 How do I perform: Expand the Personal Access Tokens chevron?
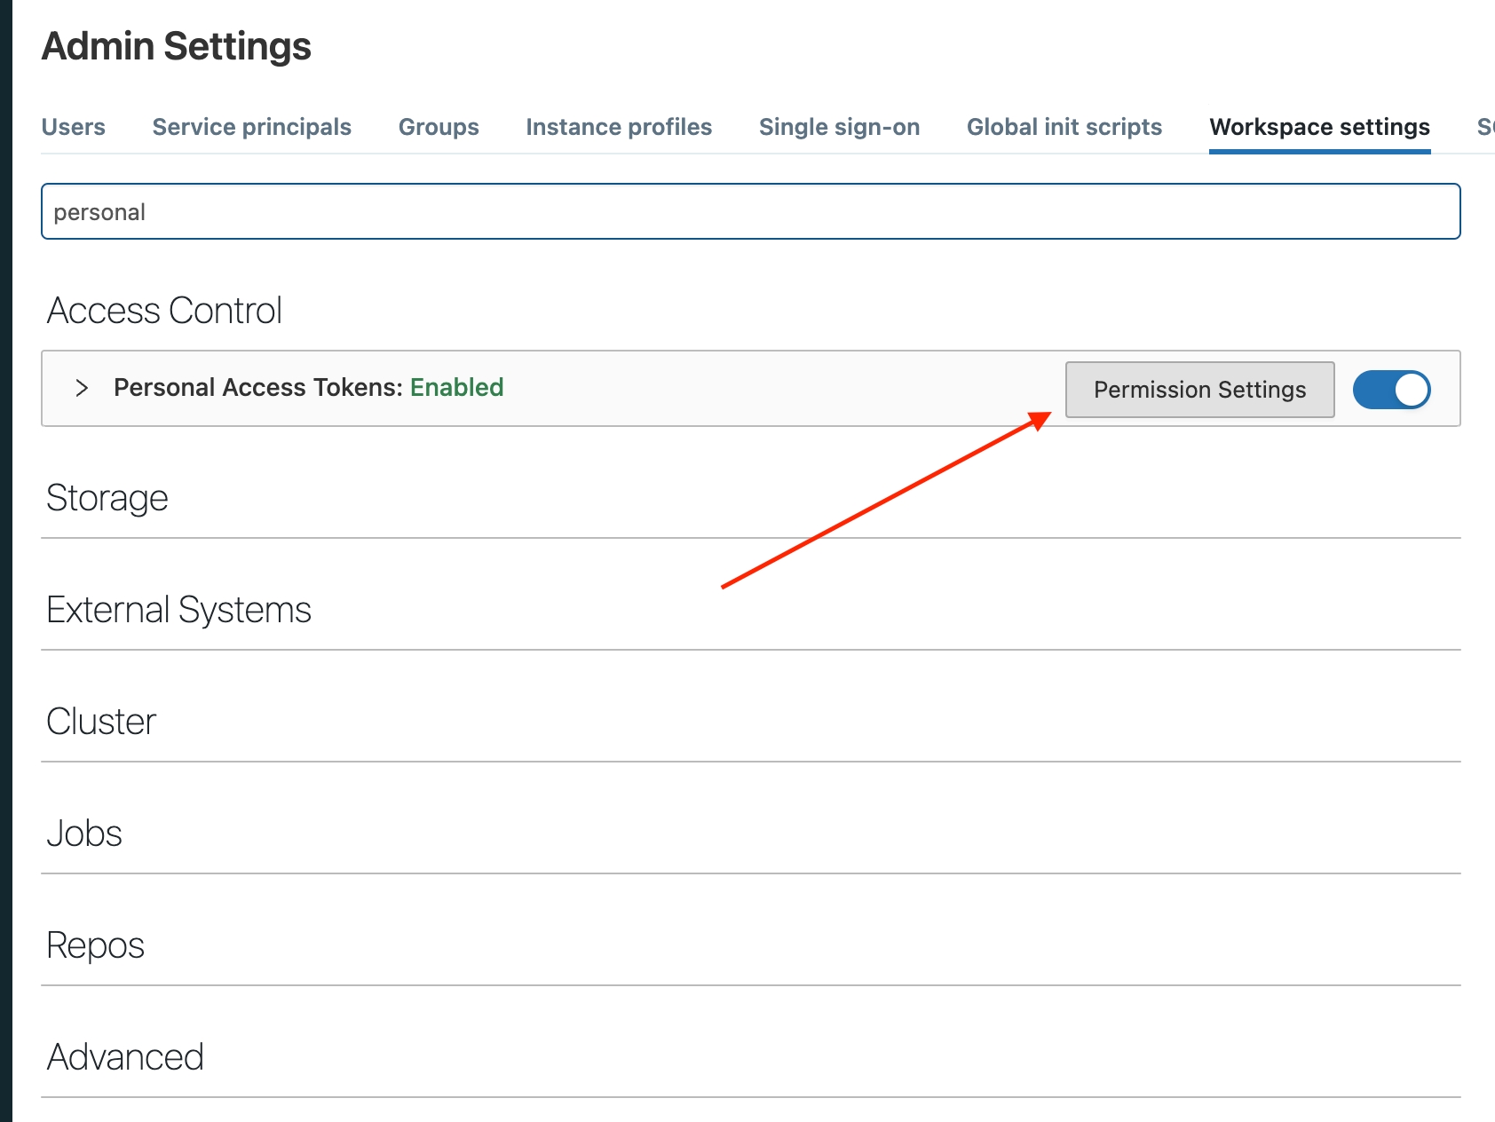(x=82, y=388)
